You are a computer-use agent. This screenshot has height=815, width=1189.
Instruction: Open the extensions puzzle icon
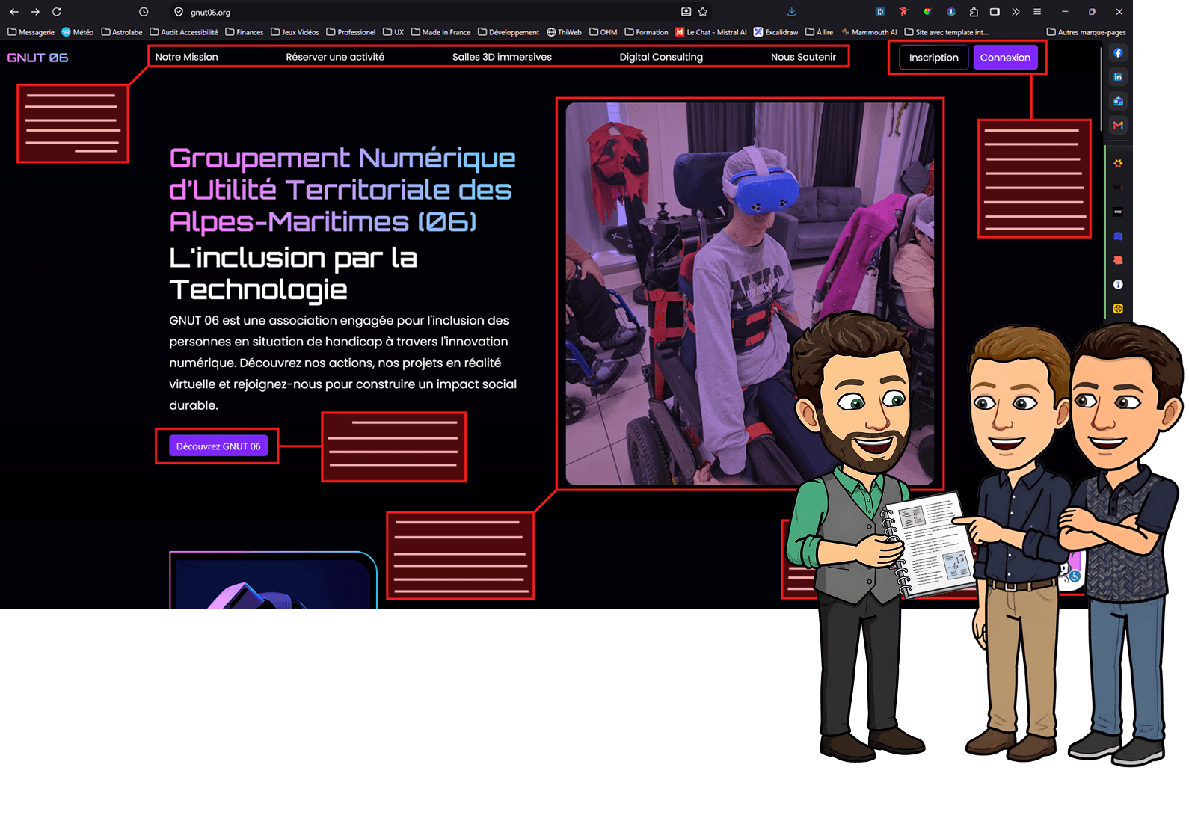click(974, 12)
